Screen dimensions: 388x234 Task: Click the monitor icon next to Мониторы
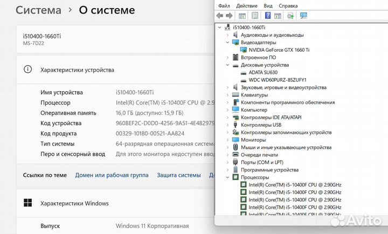coord(235,140)
